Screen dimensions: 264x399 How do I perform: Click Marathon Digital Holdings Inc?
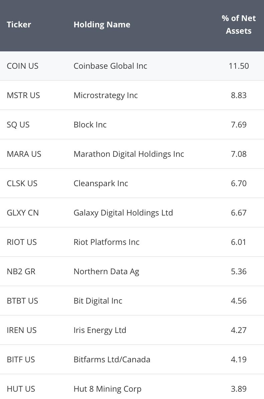tap(129, 154)
